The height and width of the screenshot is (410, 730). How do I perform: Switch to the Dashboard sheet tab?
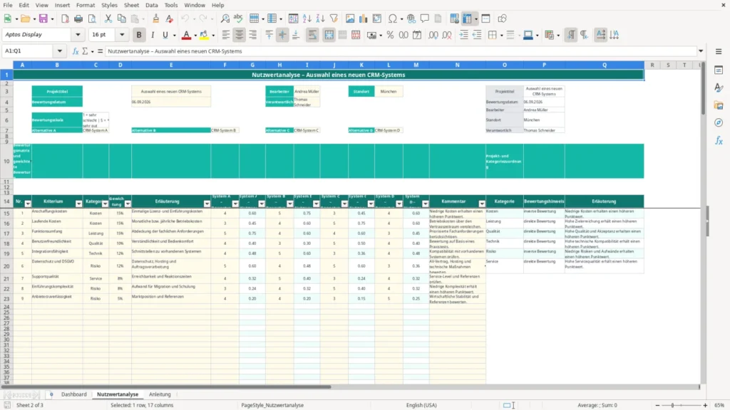click(x=74, y=394)
